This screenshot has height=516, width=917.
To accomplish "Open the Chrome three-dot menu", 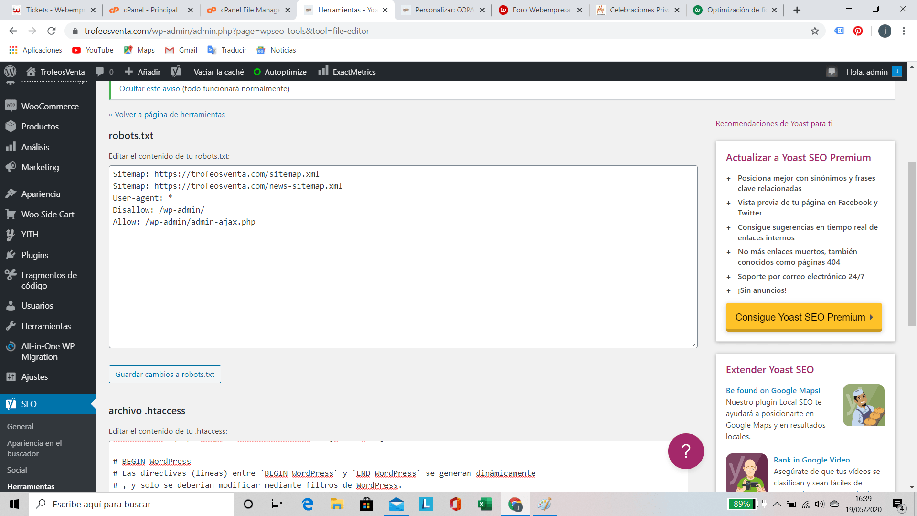I will click(x=904, y=31).
